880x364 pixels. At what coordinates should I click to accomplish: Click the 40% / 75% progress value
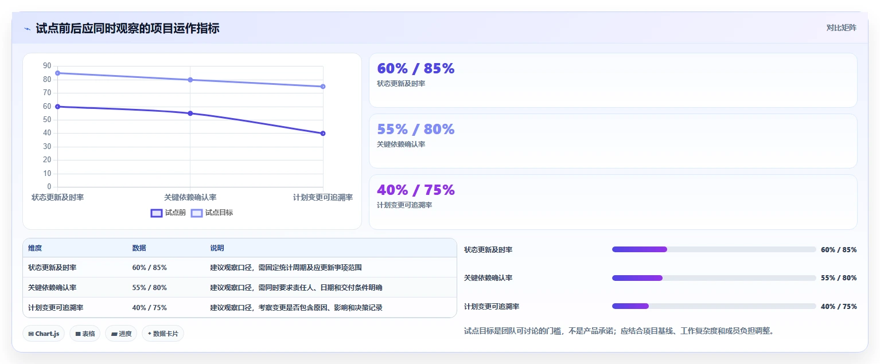tap(839, 307)
